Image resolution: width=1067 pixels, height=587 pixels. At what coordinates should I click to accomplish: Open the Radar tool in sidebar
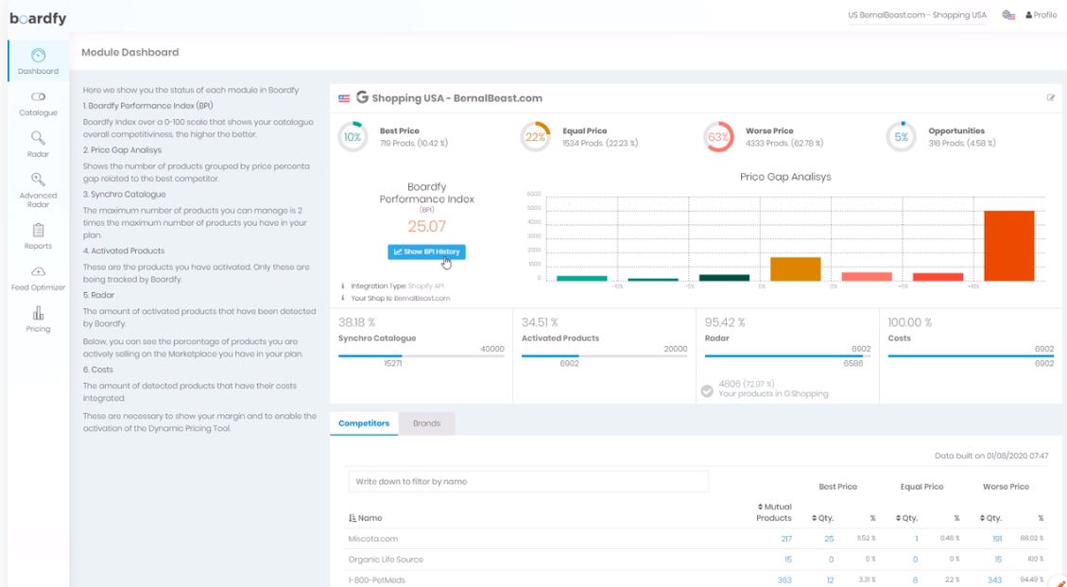[38, 145]
